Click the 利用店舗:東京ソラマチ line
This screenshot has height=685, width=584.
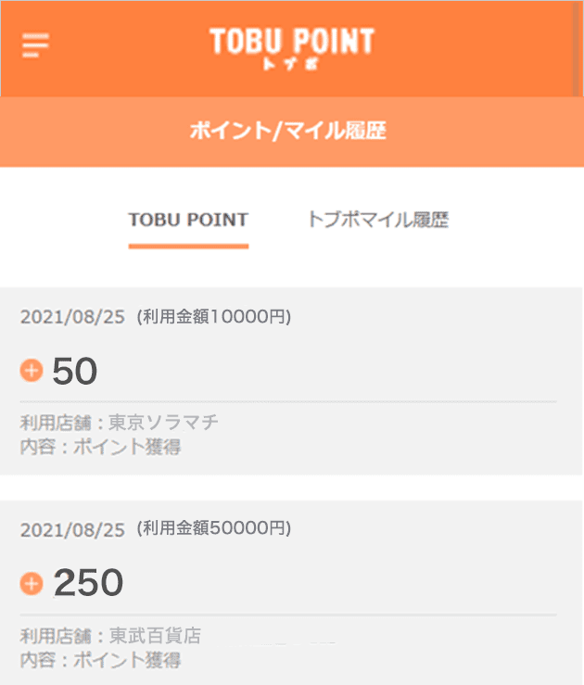click(x=120, y=423)
